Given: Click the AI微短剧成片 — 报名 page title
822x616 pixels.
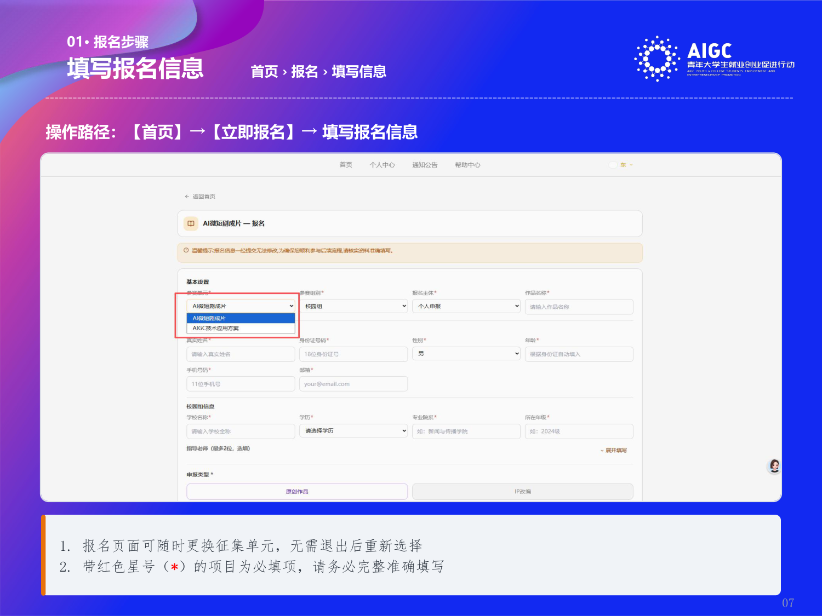Looking at the screenshot, I should tap(234, 223).
